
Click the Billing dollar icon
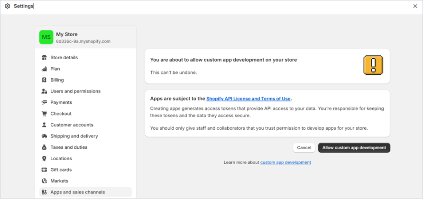[45, 80]
